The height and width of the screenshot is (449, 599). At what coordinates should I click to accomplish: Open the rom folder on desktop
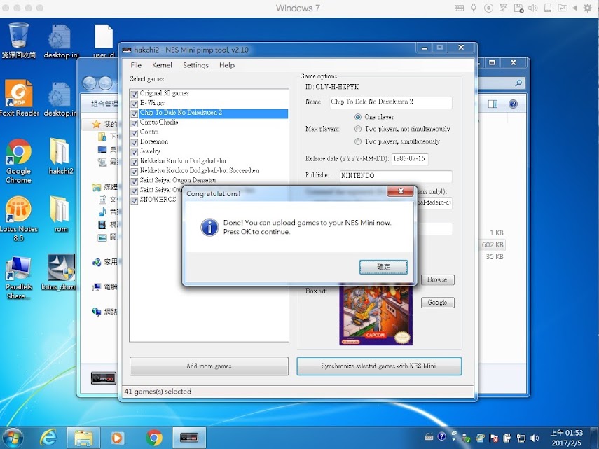pos(60,214)
